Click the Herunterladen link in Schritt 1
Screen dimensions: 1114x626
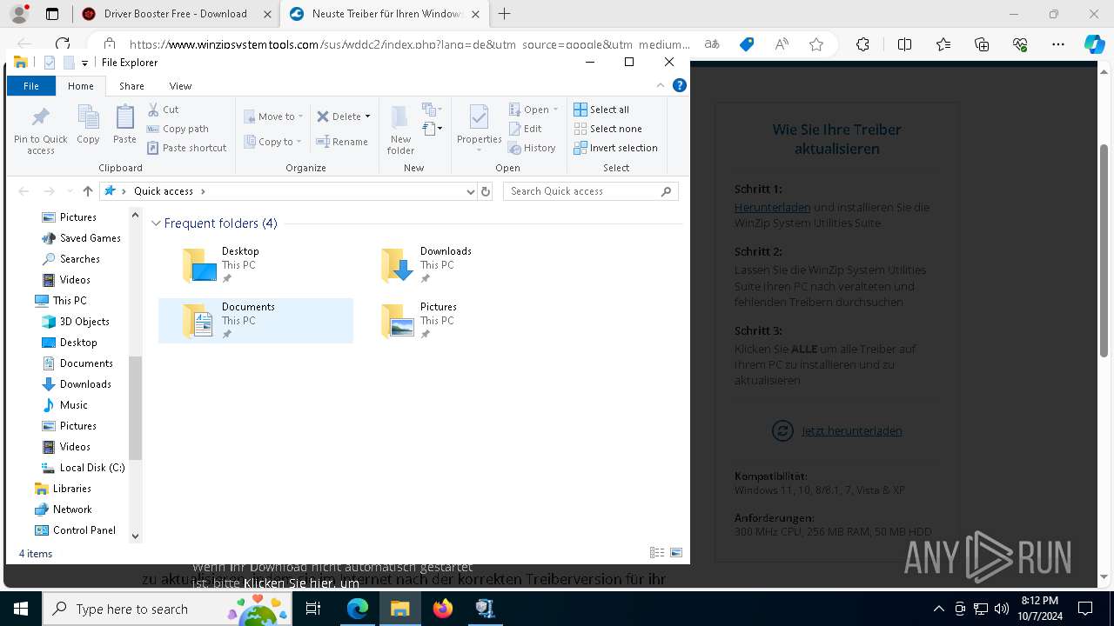click(x=772, y=207)
